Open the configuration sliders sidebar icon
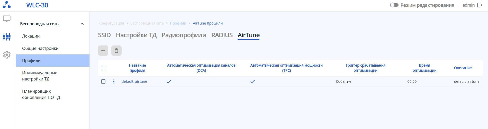488x129 pixels. [7, 37]
